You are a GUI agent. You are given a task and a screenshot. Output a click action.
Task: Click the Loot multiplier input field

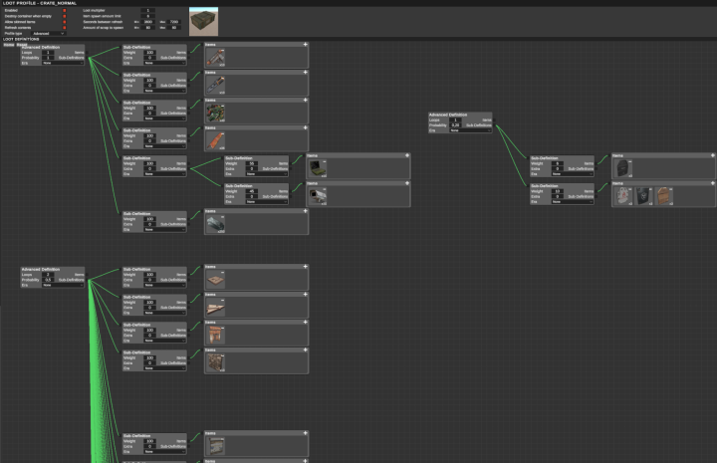pos(147,10)
